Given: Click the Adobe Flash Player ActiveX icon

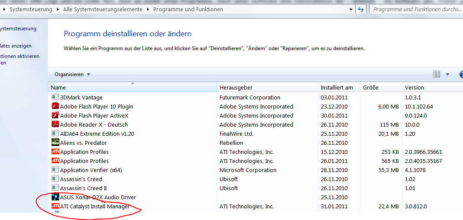Looking at the screenshot, I should [55, 115].
